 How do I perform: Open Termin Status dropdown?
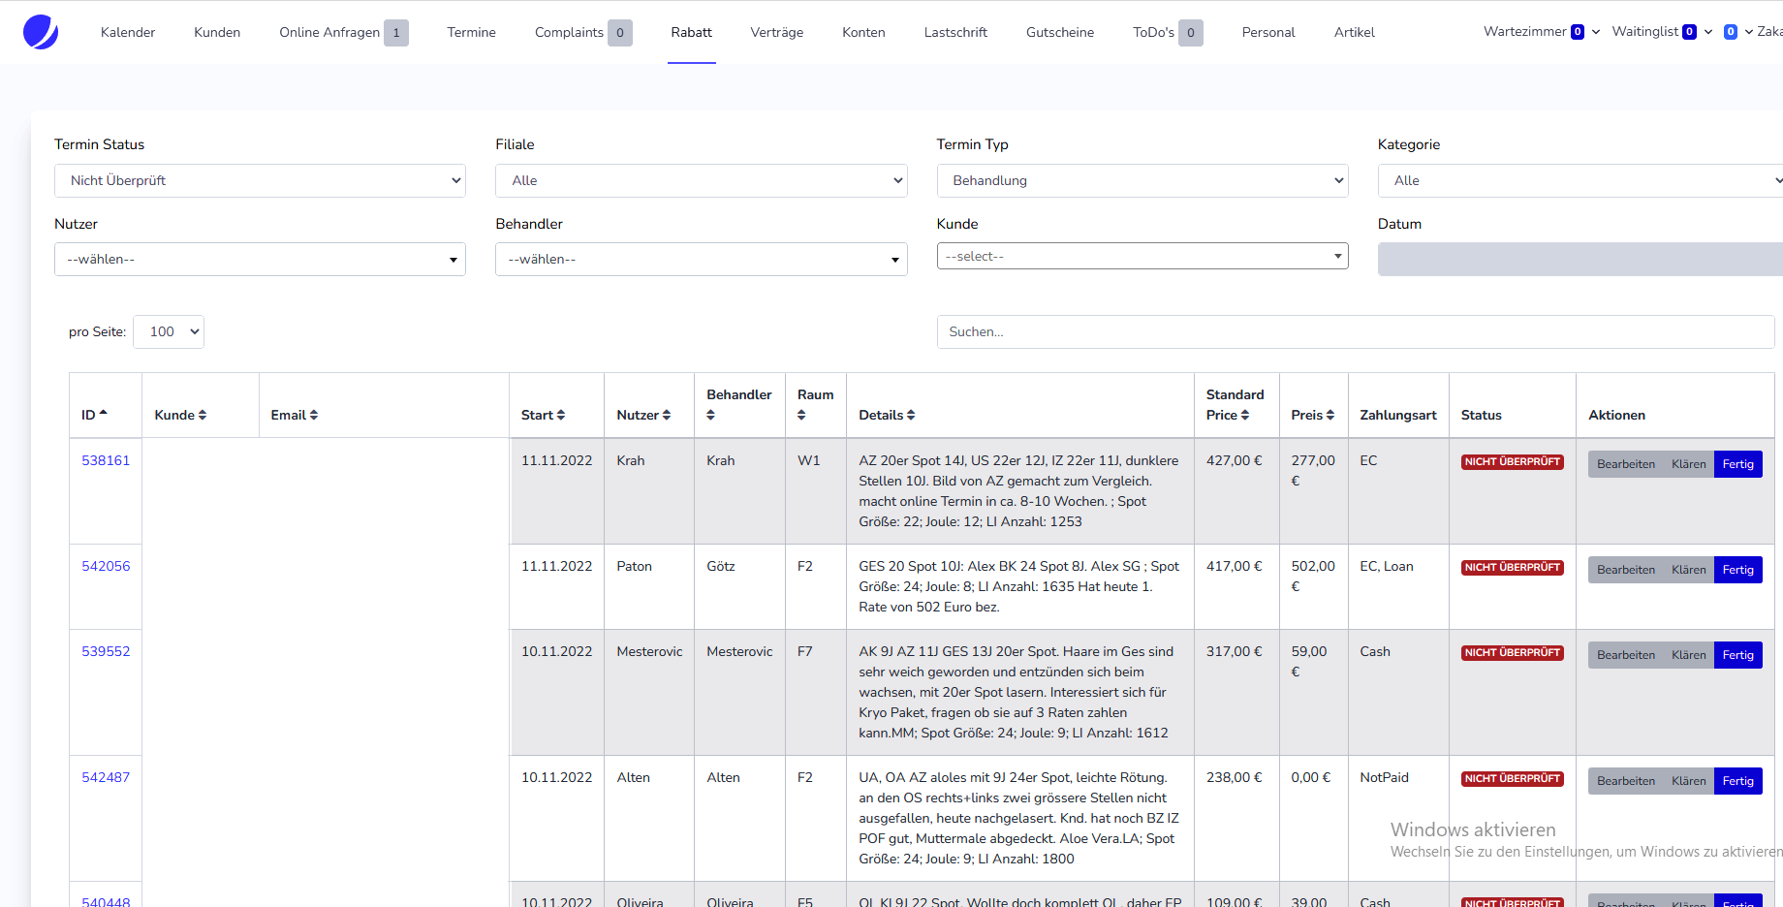click(260, 180)
